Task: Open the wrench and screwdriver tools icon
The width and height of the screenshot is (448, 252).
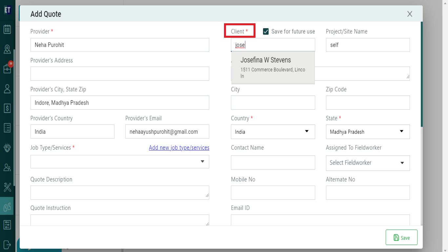Action: coord(7,187)
